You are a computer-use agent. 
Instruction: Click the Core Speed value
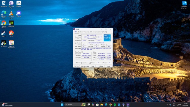point(86,53)
